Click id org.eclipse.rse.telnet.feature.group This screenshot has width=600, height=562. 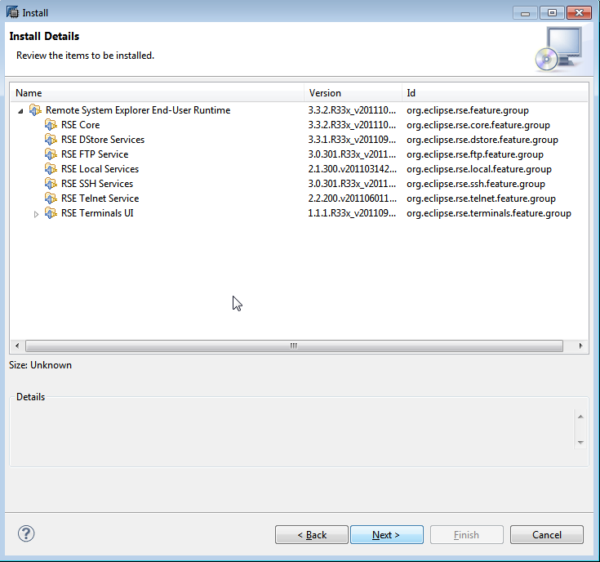click(x=481, y=198)
